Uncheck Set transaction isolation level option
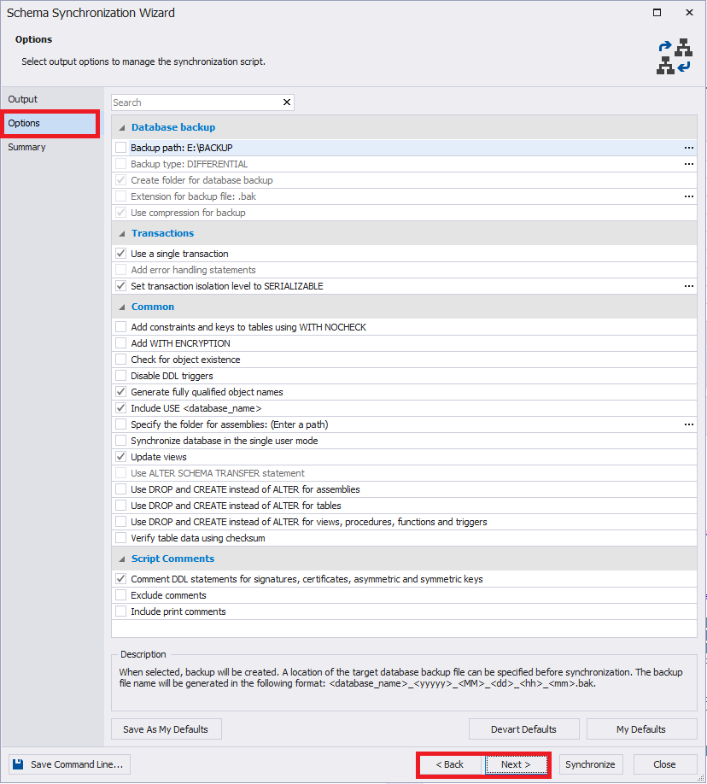This screenshot has width=707, height=784. tap(120, 286)
